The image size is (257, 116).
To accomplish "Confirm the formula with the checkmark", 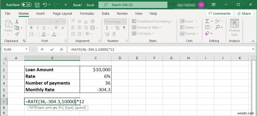I will (x=52, y=49).
